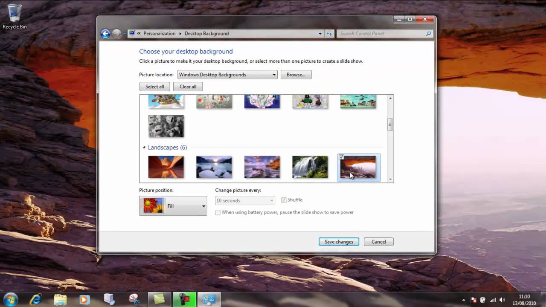The width and height of the screenshot is (546, 307).
Task: Click the double chevron in address bar
Action: [139, 34]
